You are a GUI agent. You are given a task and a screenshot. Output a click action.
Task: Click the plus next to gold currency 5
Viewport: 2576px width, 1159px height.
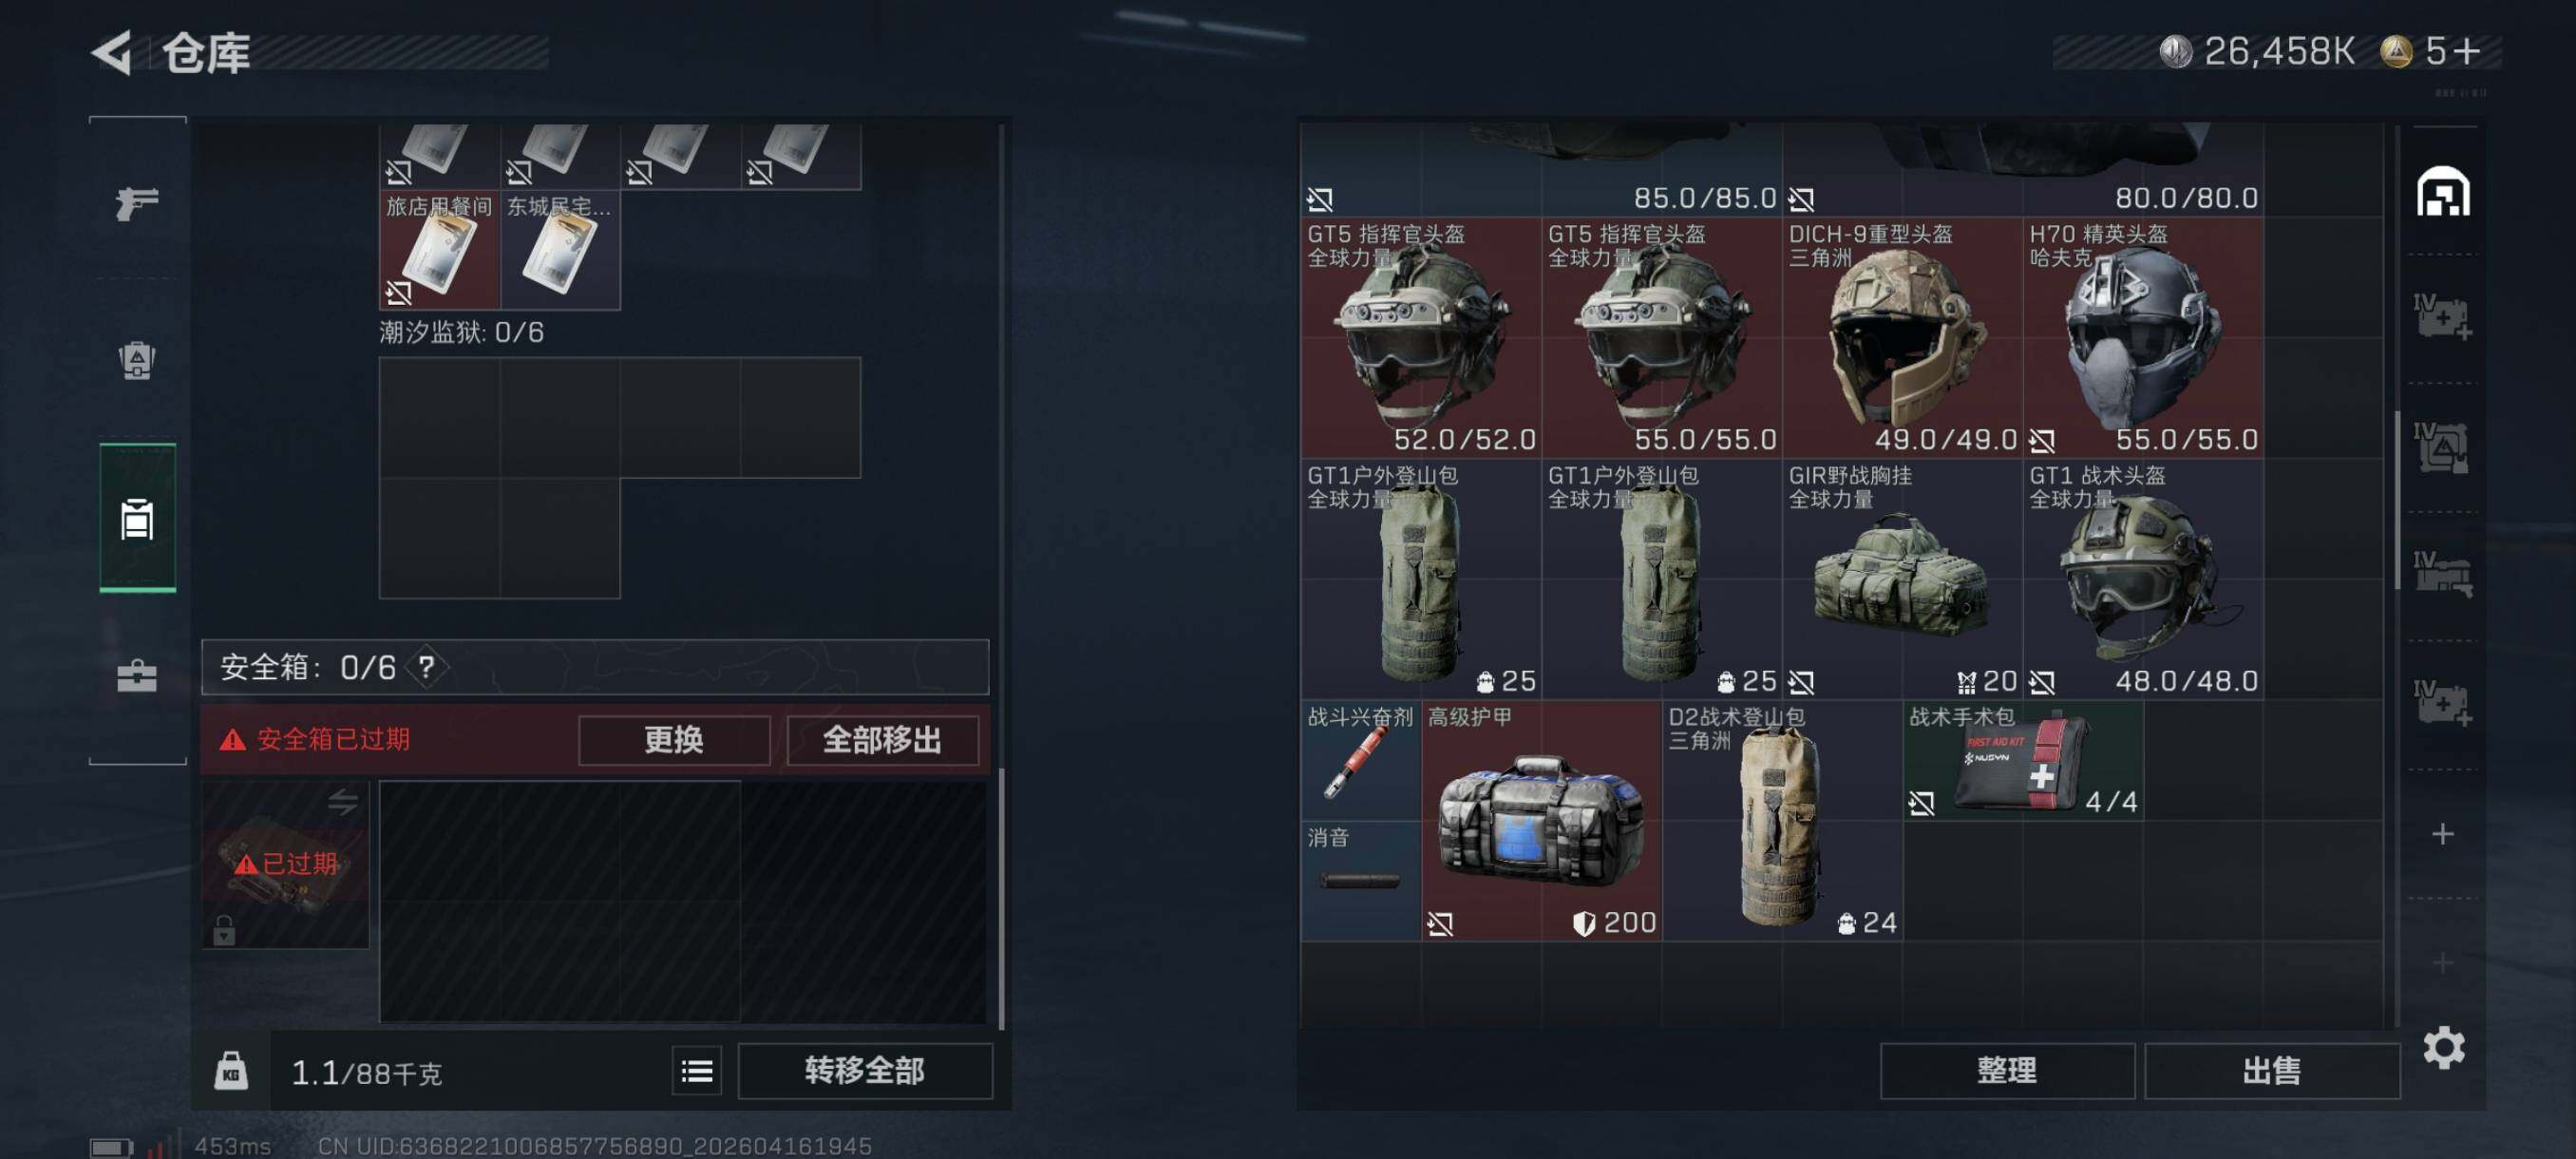tap(2467, 51)
